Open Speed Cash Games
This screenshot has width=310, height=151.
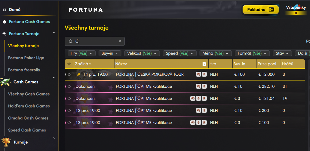(x=27, y=130)
